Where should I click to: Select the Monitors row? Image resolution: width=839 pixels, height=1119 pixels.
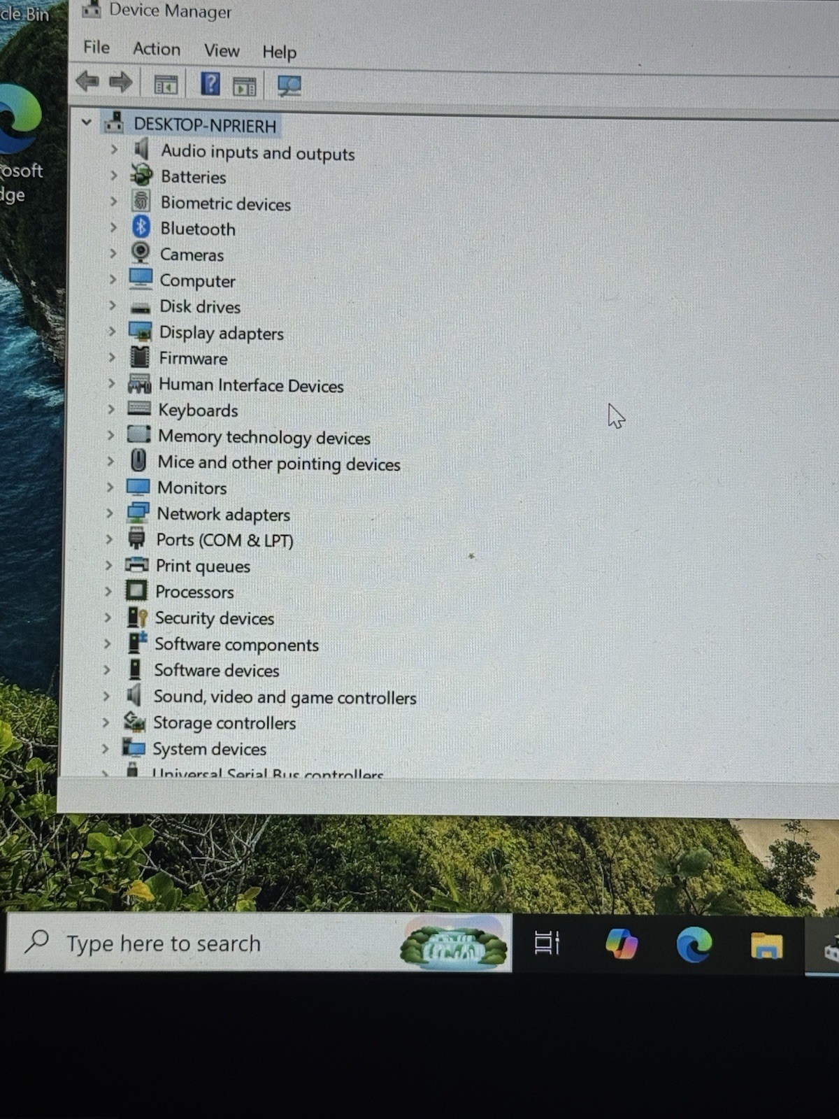[x=192, y=487]
